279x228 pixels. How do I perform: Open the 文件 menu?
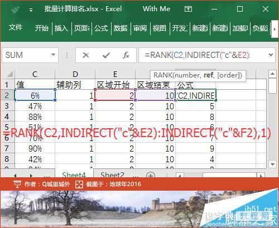click(16, 27)
